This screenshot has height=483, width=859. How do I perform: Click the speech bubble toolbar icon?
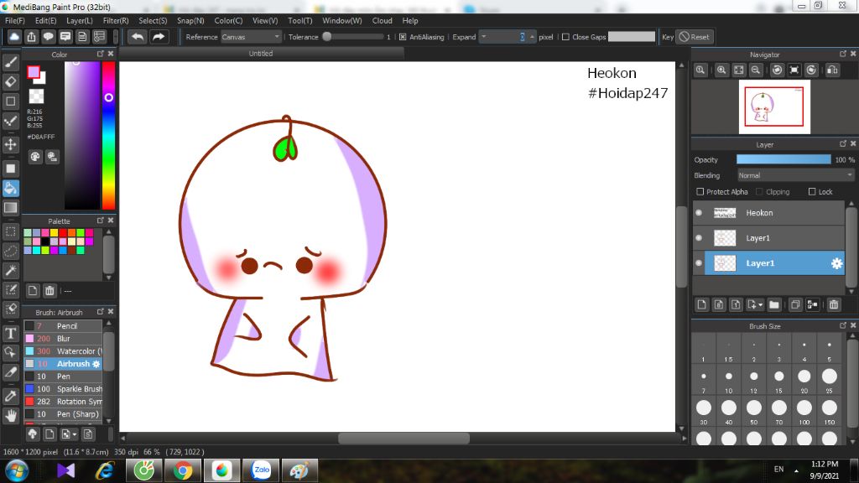(x=48, y=37)
